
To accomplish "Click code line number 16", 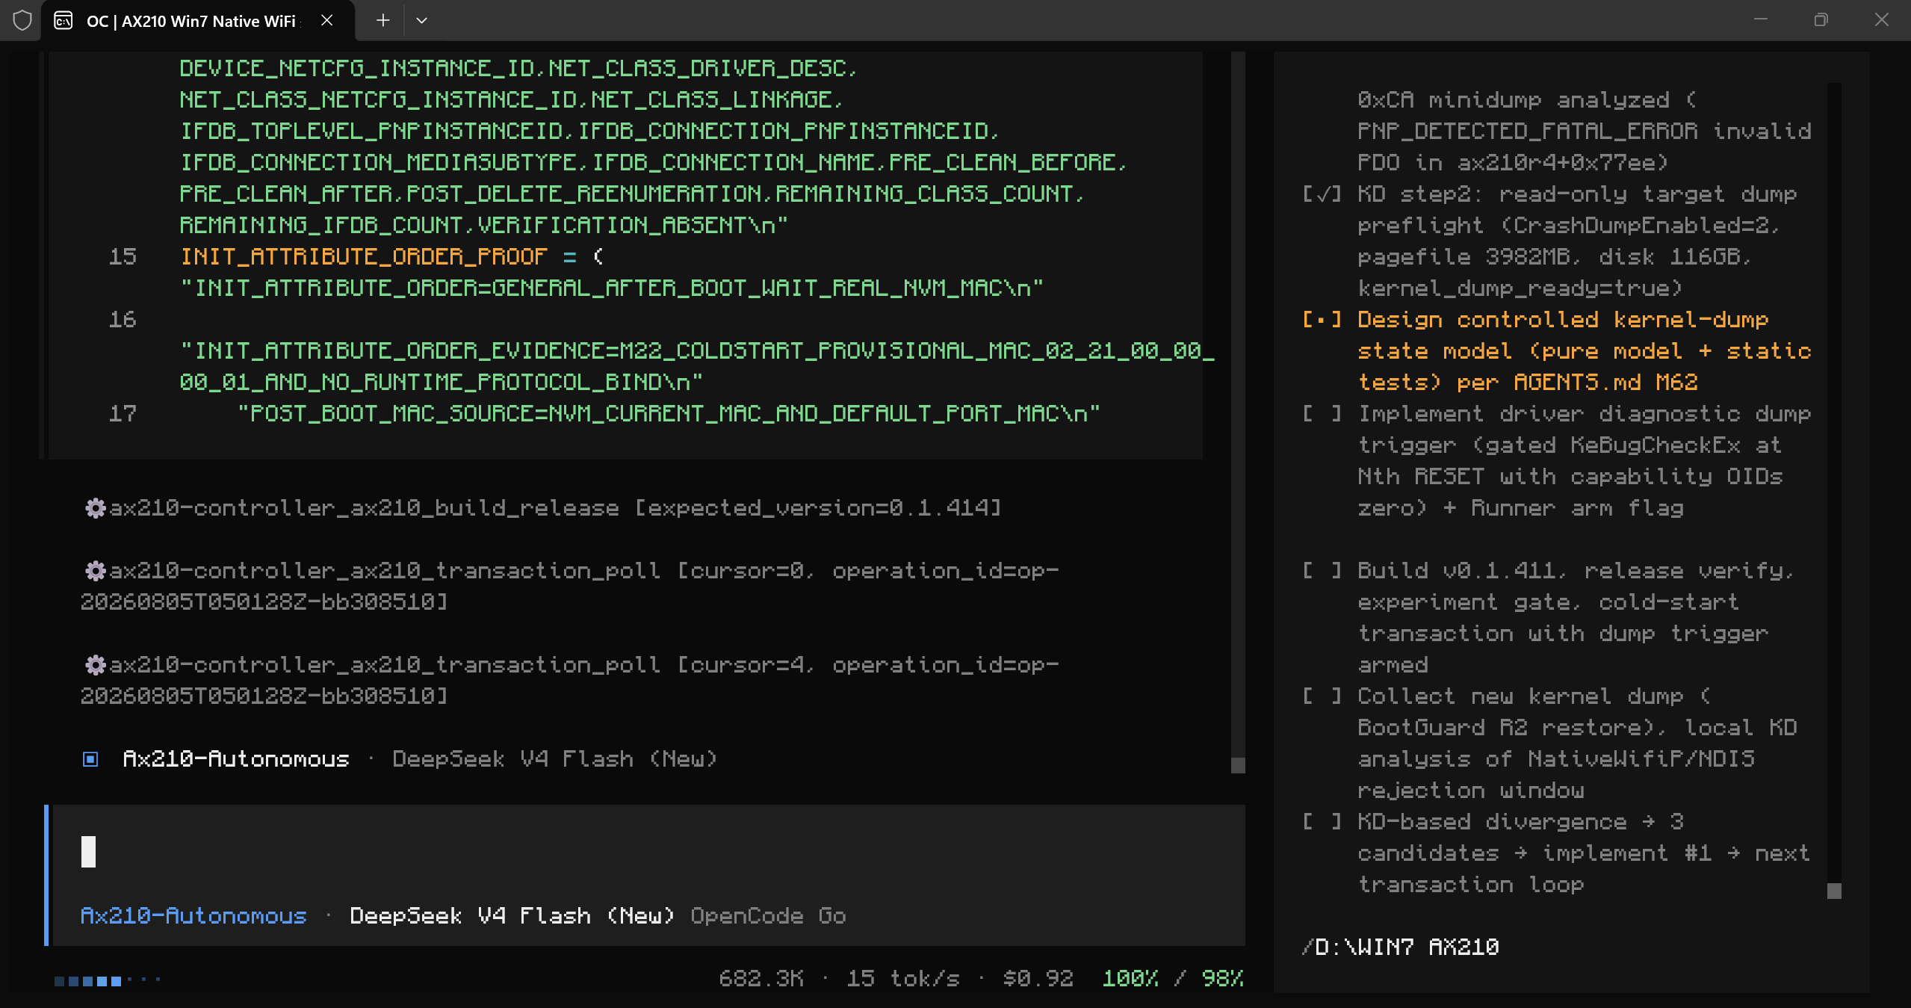I will (123, 320).
